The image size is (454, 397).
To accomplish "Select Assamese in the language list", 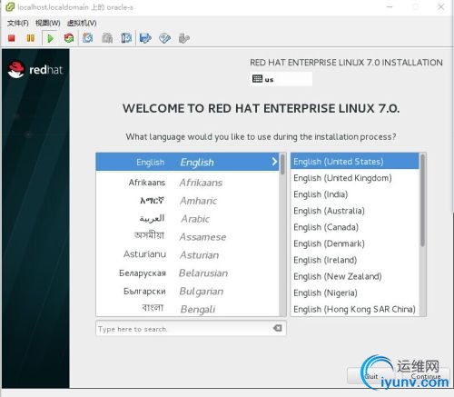I will 188,237.
